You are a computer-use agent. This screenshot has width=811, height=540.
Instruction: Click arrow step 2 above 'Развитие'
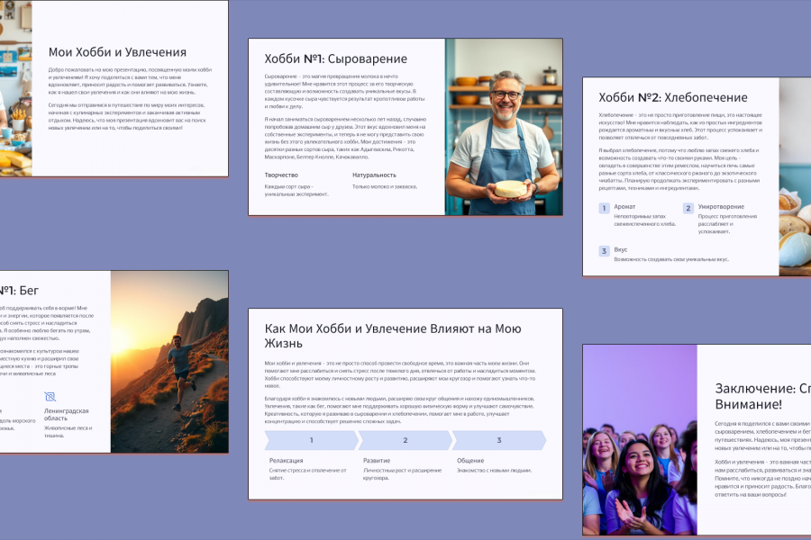pyautogui.click(x=405, y=440)
